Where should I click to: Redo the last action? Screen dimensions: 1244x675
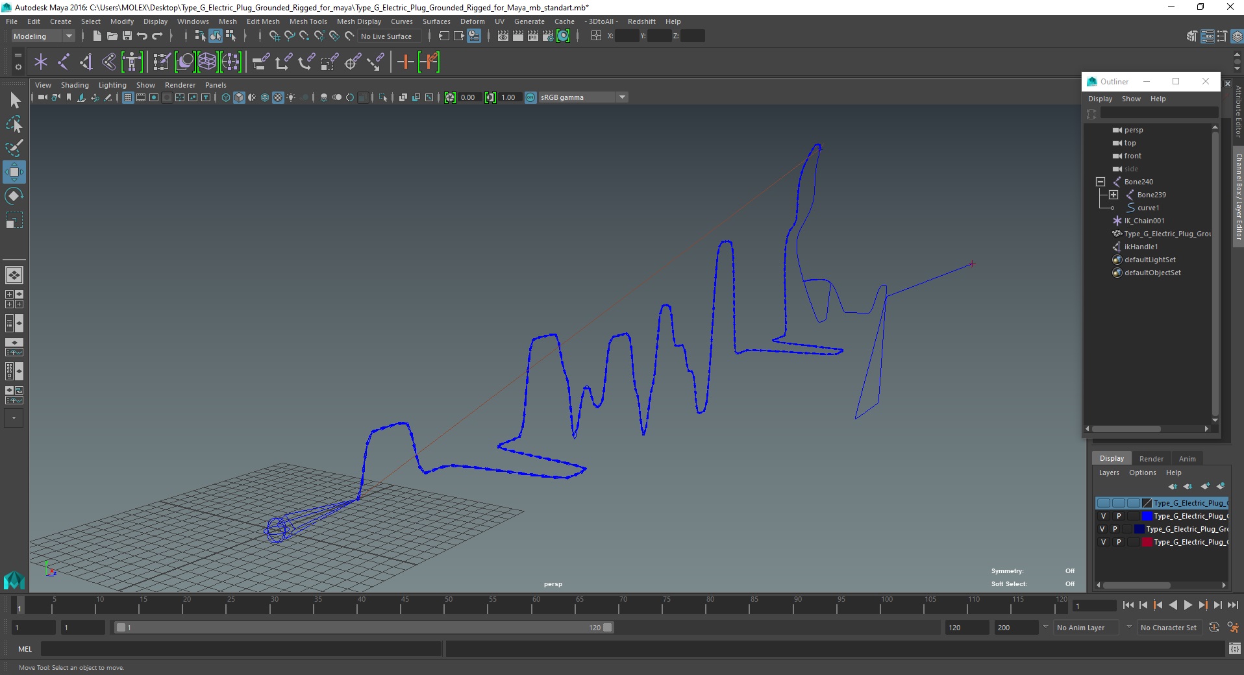coord(157,36)
